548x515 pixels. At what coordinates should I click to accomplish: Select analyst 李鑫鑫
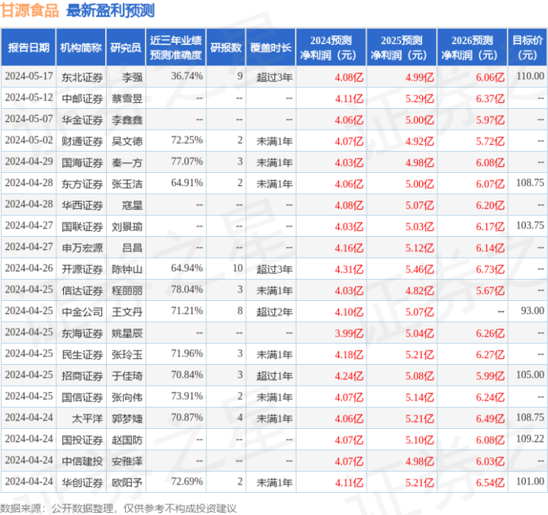pos(127,120)
